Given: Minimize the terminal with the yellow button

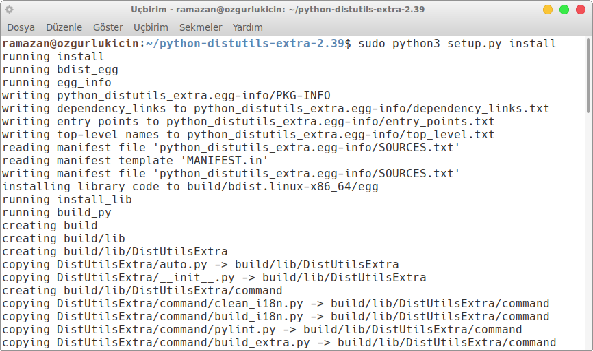Looking at the screenshot, I should [548, 10].
